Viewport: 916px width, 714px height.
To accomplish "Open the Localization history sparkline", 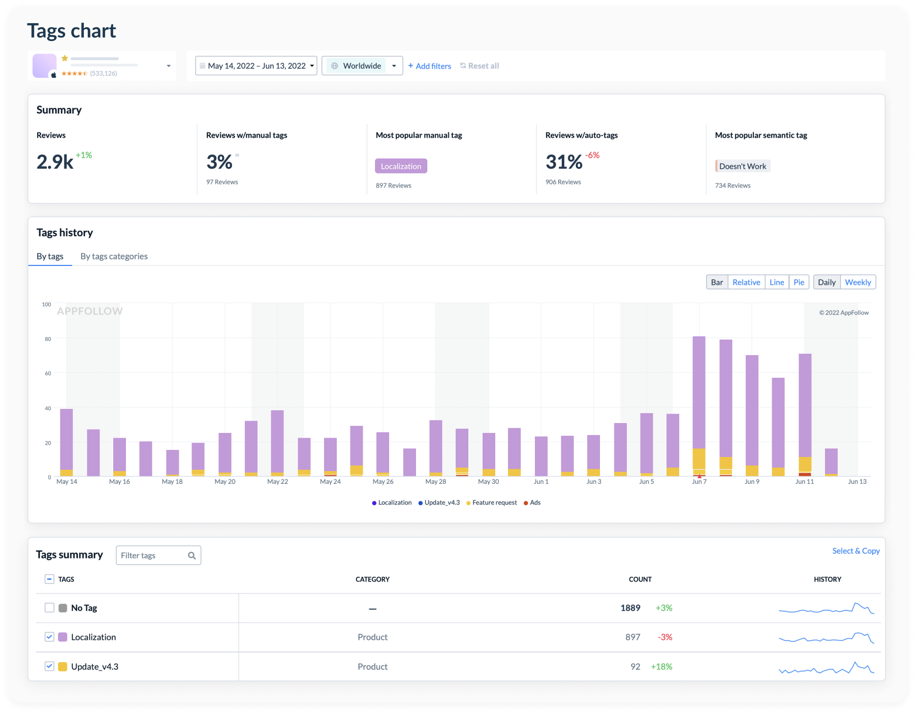I will pos(826,638).
